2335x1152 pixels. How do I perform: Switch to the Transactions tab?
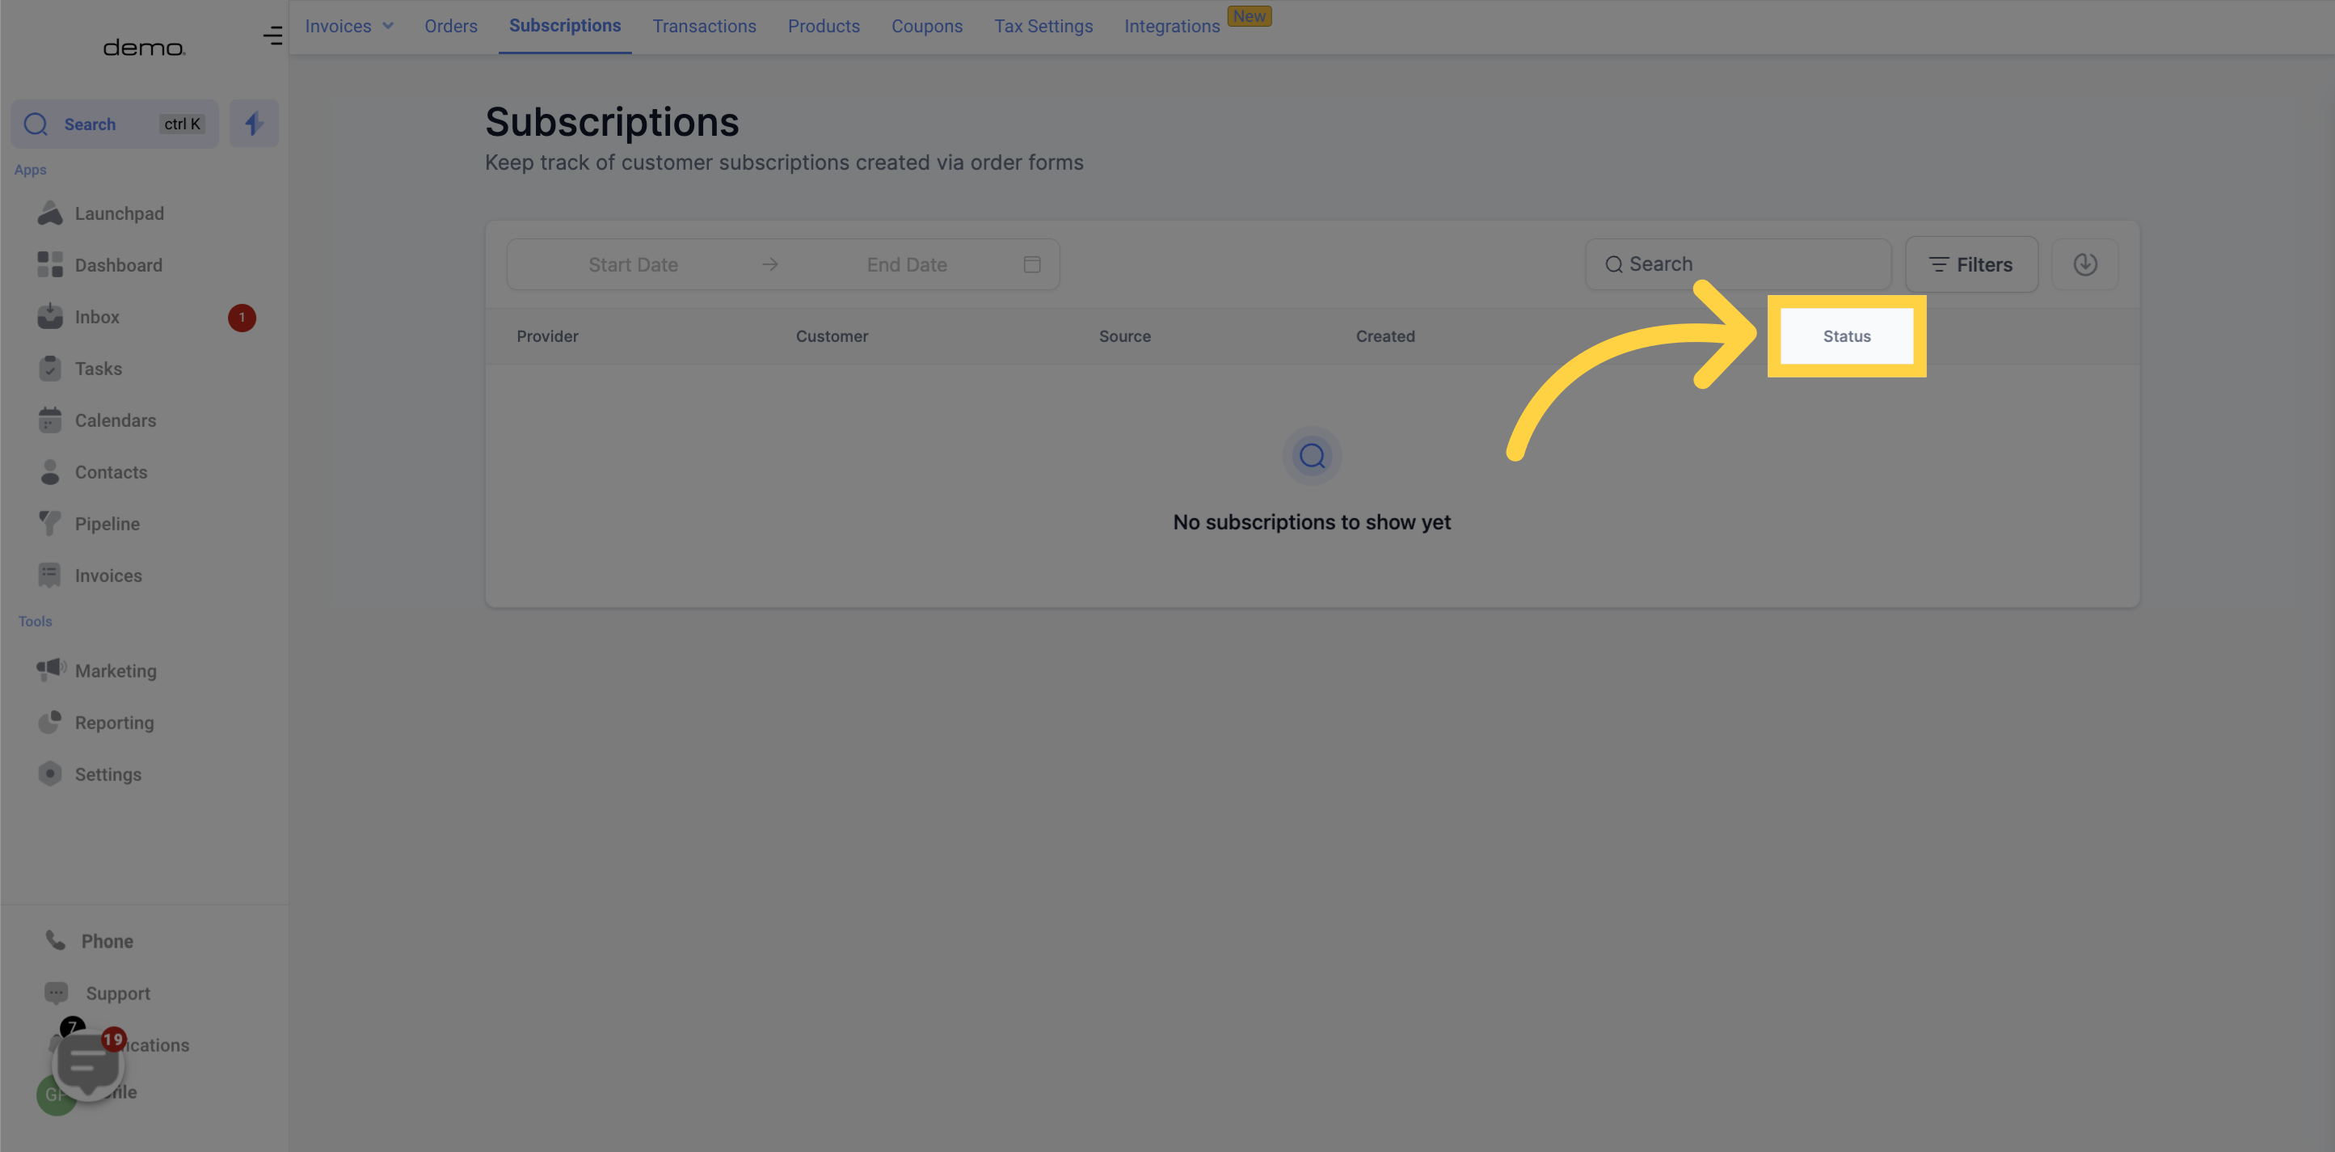[x=704, y=27]
